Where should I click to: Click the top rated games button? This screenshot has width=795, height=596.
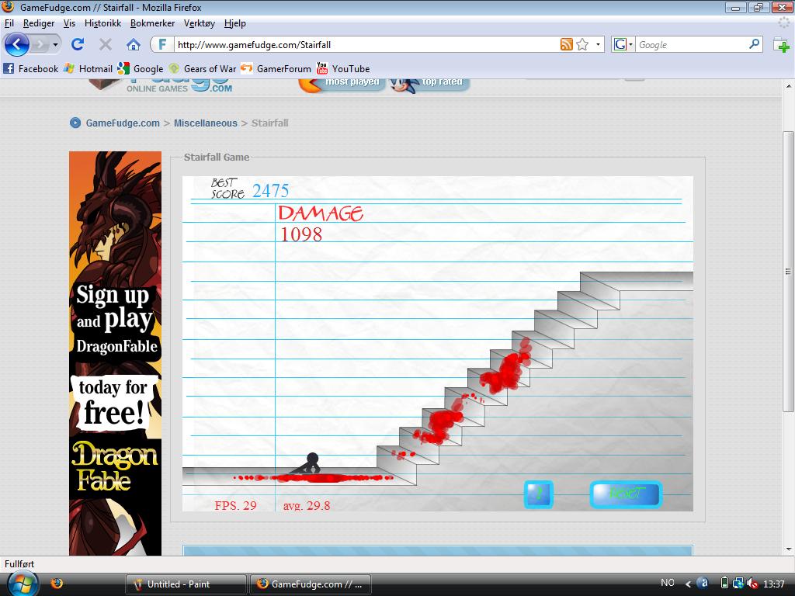pyautogui.click(x=431, y=84)
